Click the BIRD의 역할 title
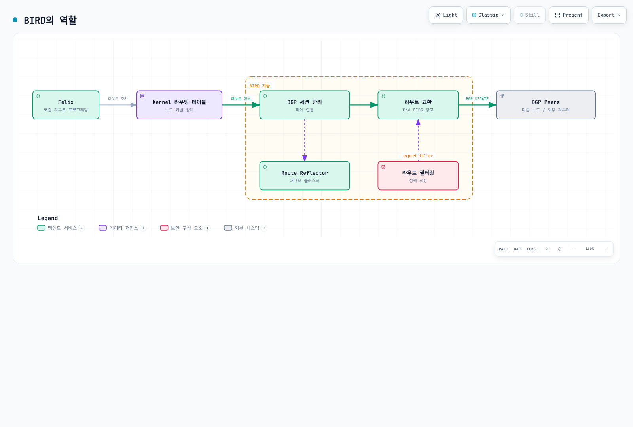This screenshot has width=633, height=427. tap(50, 20)
